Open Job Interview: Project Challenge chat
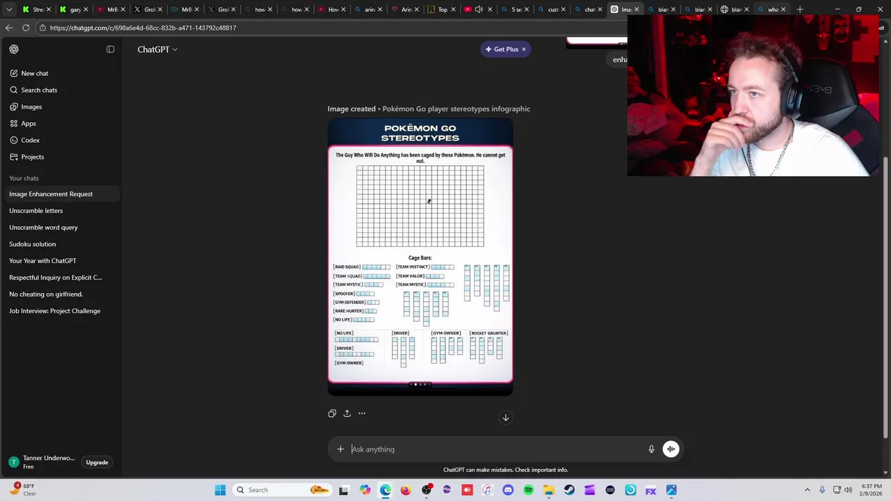The height and width of the screenshot is (501, 891). [x=54, y=311]
